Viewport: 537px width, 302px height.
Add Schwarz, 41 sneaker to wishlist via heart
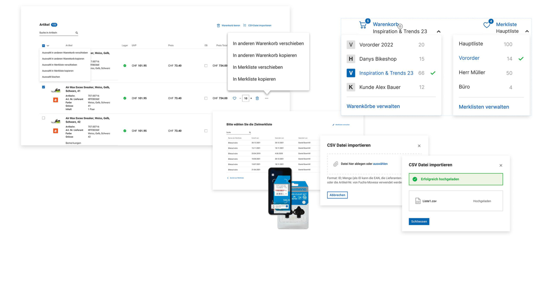[x=234, y=98]
